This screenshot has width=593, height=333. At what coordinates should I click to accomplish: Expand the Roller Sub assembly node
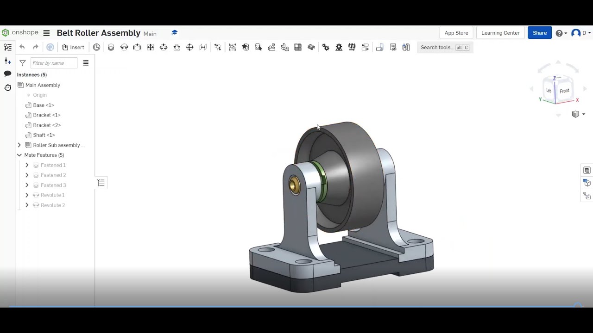tap(19, 145)
